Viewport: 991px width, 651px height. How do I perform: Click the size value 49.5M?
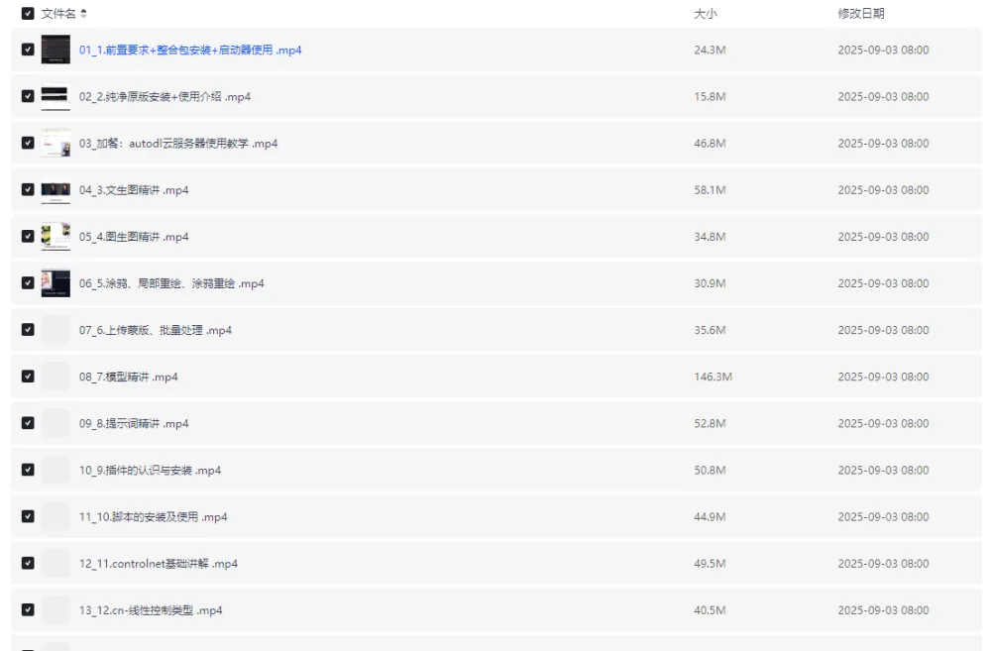pyautogui.click(x=710, y=564)
